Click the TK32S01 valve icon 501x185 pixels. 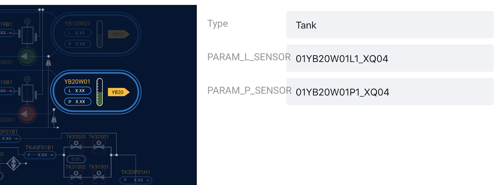pos(99,145)
